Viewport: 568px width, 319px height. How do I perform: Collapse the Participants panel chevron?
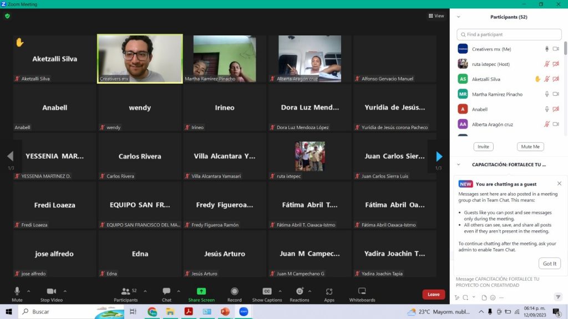tap(458, 17)
